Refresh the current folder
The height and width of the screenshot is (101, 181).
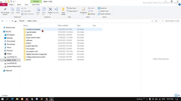[x=156, y=21]
